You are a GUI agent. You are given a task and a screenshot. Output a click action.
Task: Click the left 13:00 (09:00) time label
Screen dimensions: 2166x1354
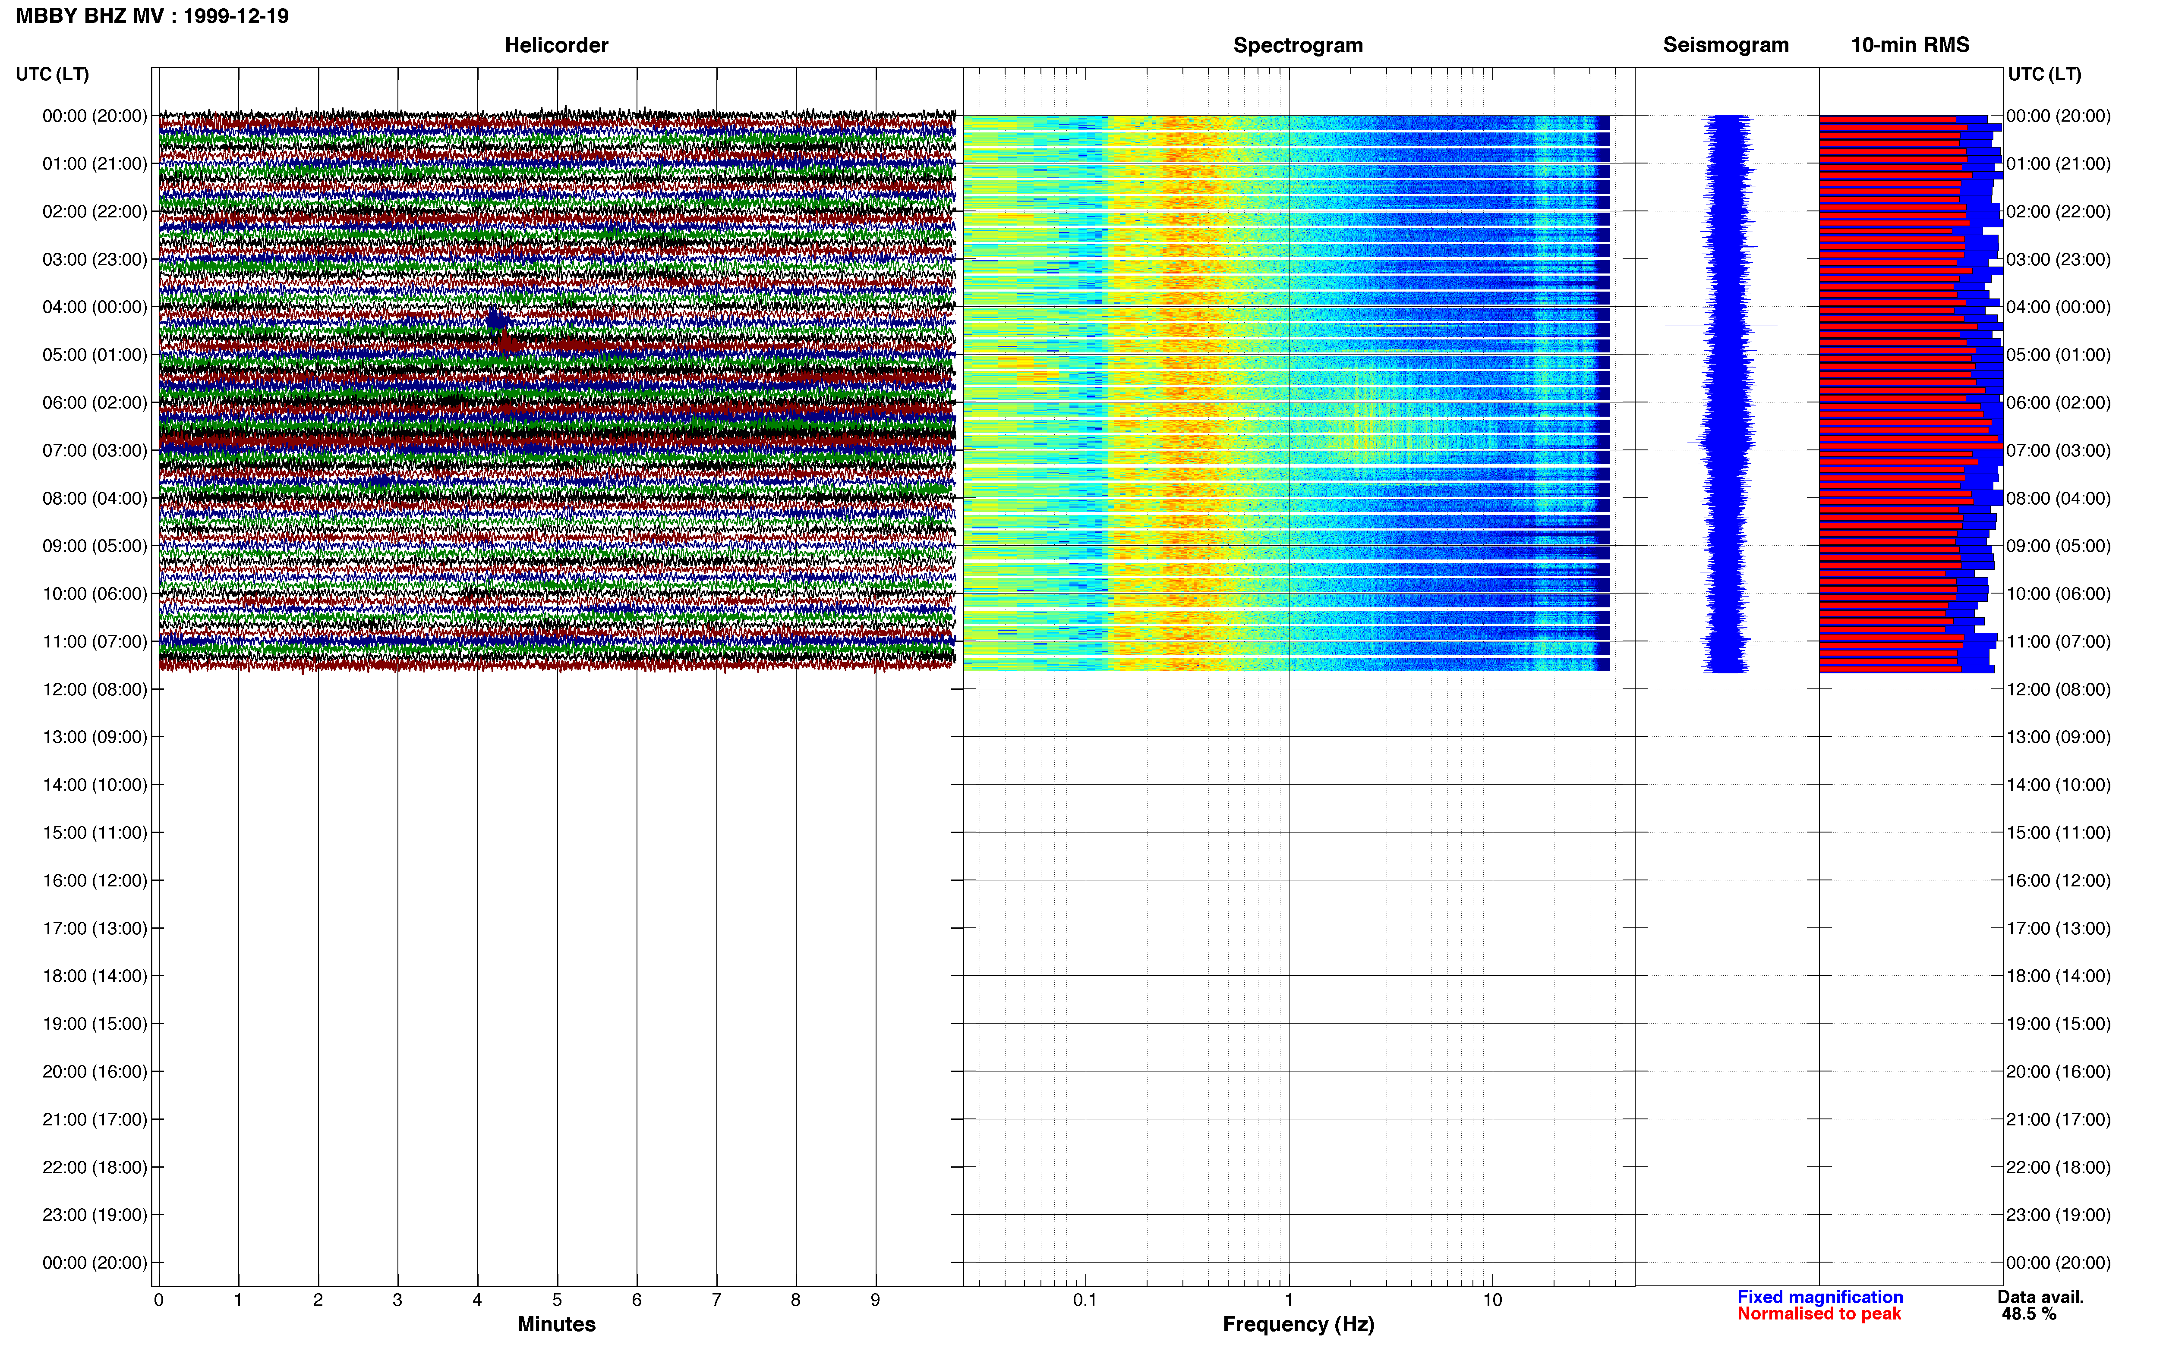click(95, 737)
